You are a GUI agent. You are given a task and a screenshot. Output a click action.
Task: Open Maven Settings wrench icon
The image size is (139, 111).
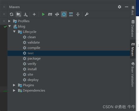click(x=87, y=14)
